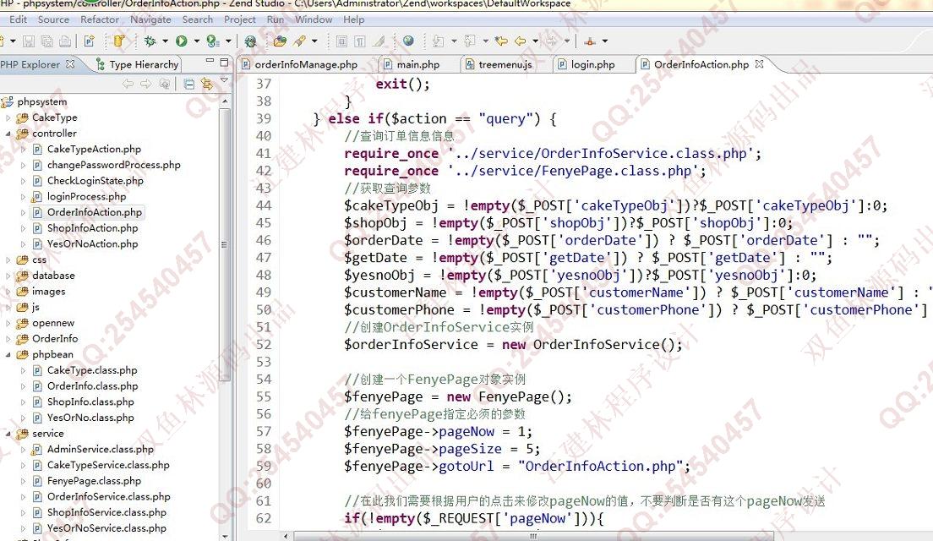Run the script with the green Run icon
The width and height of the screenshot is (933, 541).
tap(182, 41)
